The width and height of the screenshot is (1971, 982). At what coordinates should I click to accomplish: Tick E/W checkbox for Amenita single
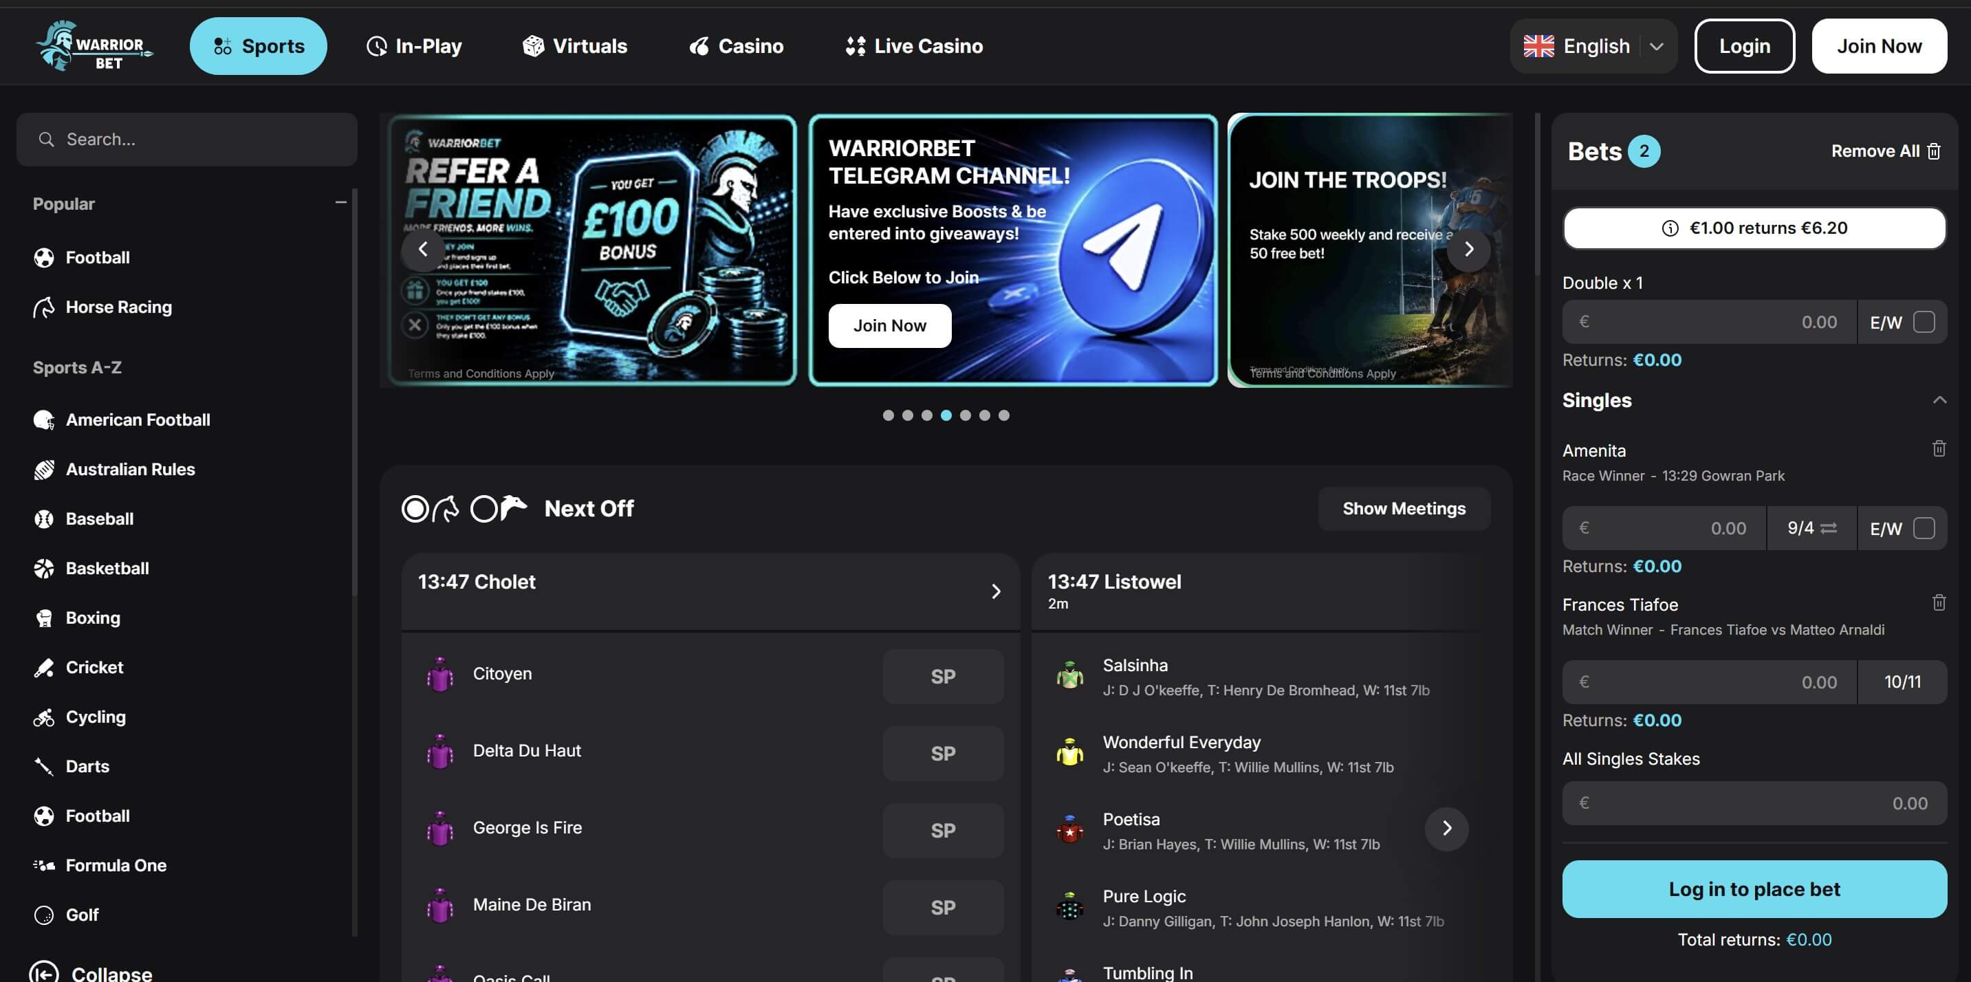tap(1924, 527)
